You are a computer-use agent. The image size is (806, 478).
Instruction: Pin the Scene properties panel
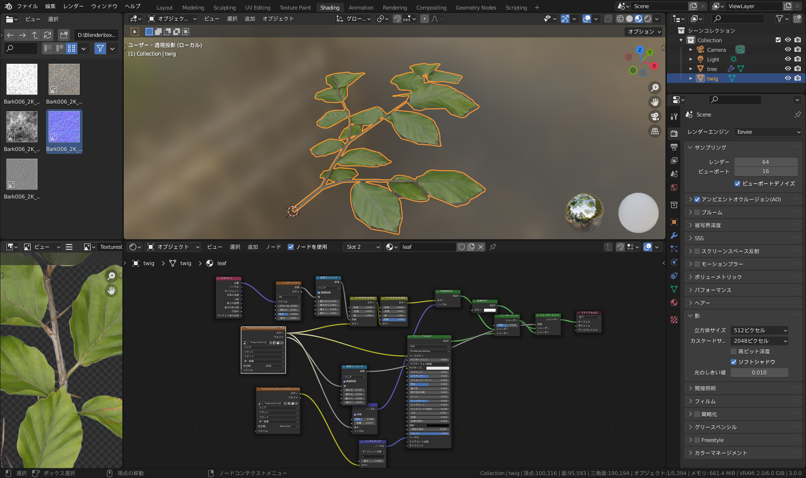click(x=797, y=115)
